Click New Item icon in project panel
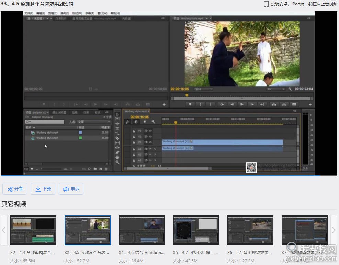The image size is (339, 265). (x=101, y=169)
